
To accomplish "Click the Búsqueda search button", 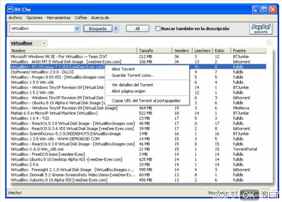I will [x=98, y=28].
